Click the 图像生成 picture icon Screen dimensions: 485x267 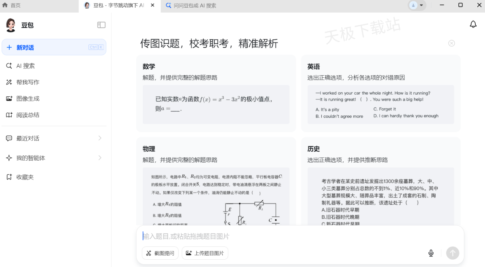pos(9,99)
